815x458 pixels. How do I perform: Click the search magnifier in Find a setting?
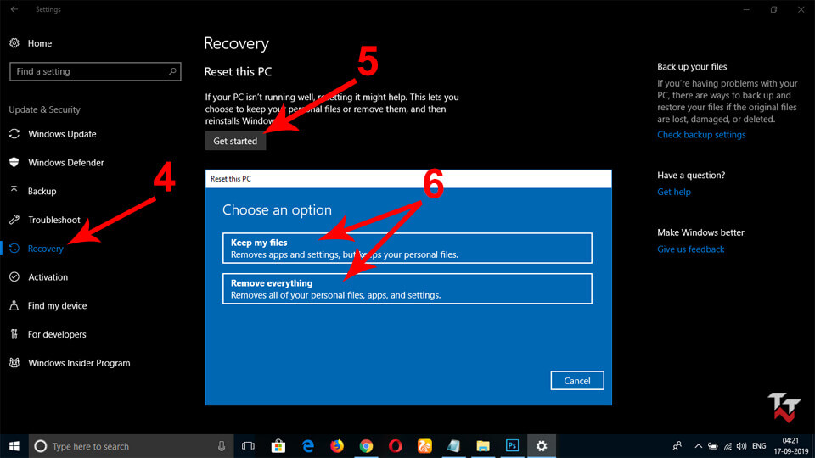(172, 71)
